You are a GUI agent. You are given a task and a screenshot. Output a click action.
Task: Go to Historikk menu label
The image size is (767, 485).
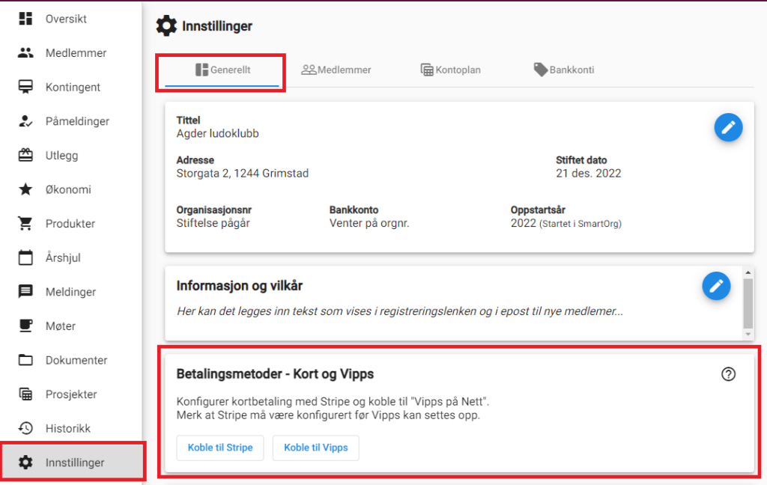click(68, 429)
